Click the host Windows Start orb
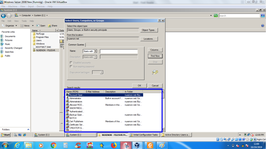The image size is (266, 149). click(5, 145)
